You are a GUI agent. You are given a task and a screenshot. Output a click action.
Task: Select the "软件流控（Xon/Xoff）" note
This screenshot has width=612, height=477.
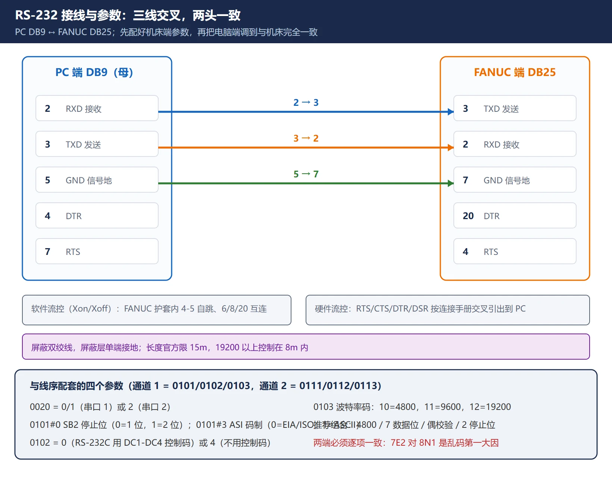pyautogui.click(x=157, y=310)
